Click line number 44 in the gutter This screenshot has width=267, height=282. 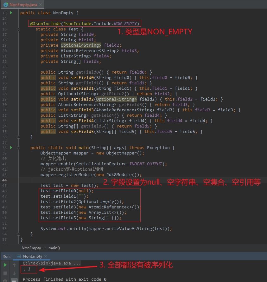[x=4, y=180]
